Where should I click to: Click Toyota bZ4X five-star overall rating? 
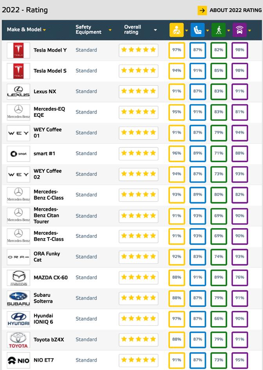pos(139,339)
